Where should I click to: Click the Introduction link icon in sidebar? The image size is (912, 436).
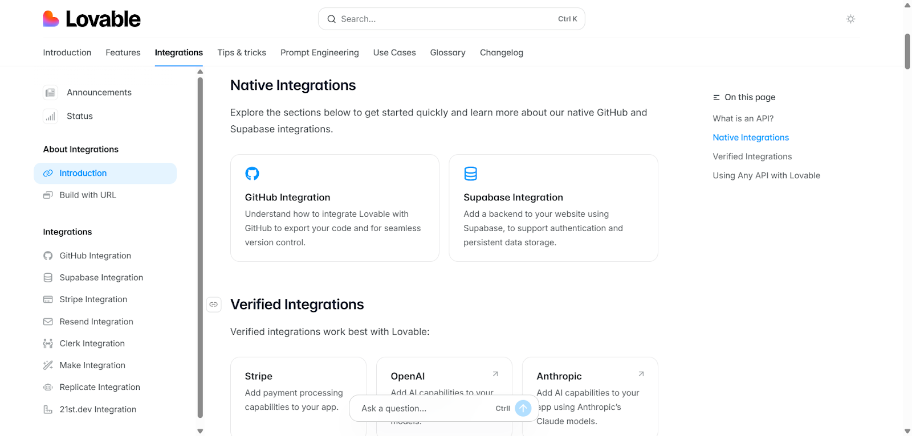(48, 173)
